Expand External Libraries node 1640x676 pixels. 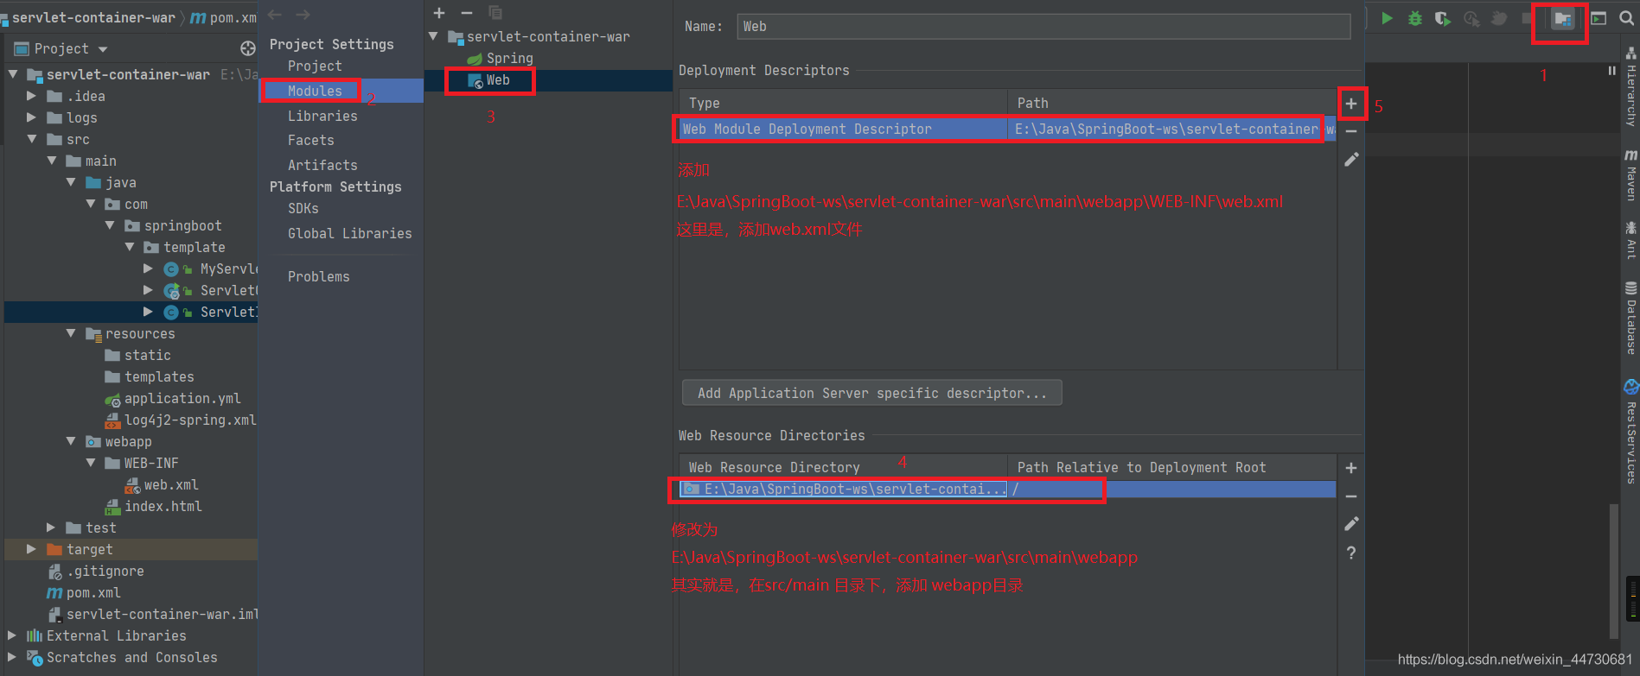point(12,635)
